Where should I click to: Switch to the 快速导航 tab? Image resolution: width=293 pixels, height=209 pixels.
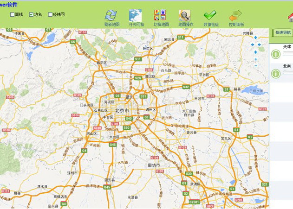coord(283,32)
